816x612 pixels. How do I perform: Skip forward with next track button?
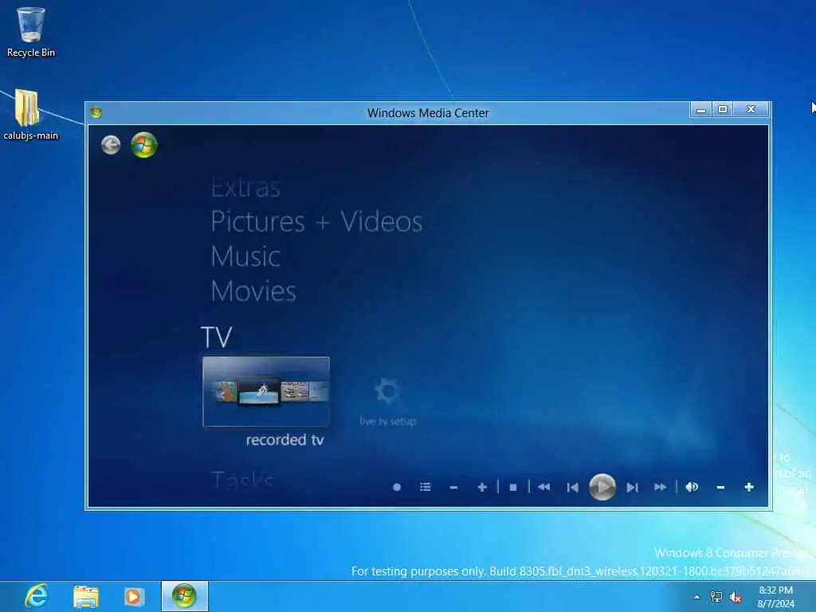click(632, 488)
